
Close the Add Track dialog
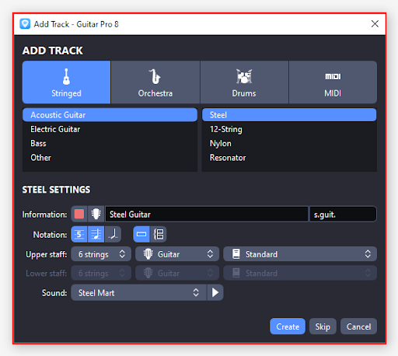[x=375, y=24]
